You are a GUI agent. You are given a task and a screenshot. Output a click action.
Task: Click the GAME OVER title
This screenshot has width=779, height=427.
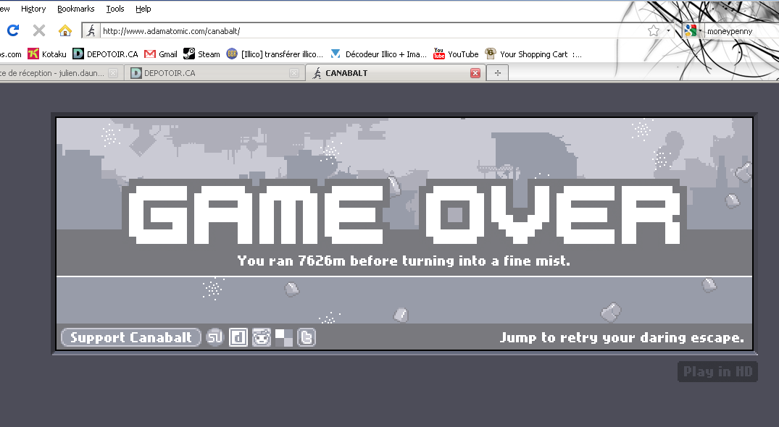tap(404, 214)
